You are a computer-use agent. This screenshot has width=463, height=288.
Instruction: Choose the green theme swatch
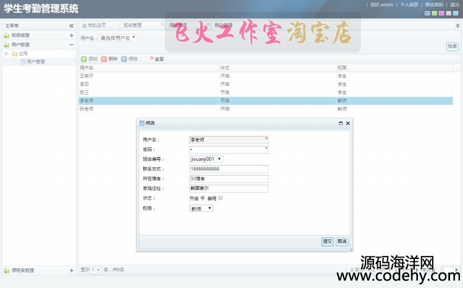[435, 14]
